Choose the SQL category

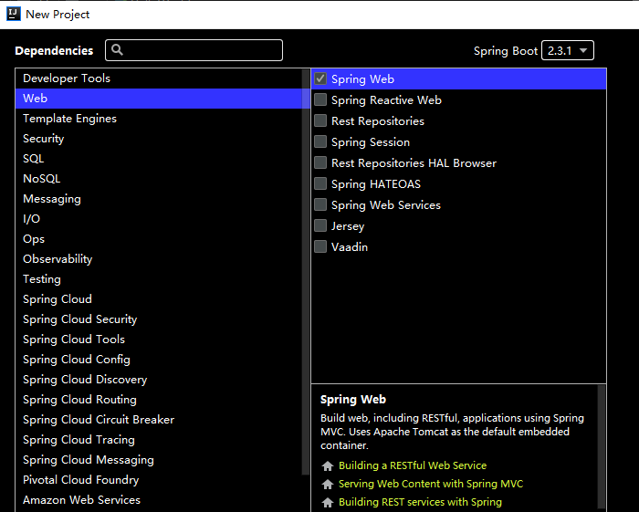(159, 159)
